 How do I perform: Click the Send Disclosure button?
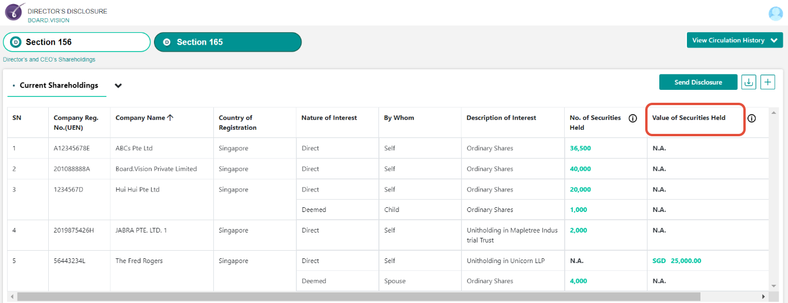pyautogui.click(x=698, y=82)
